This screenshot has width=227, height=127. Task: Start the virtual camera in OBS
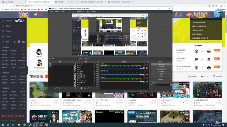(x=161, y=69)
